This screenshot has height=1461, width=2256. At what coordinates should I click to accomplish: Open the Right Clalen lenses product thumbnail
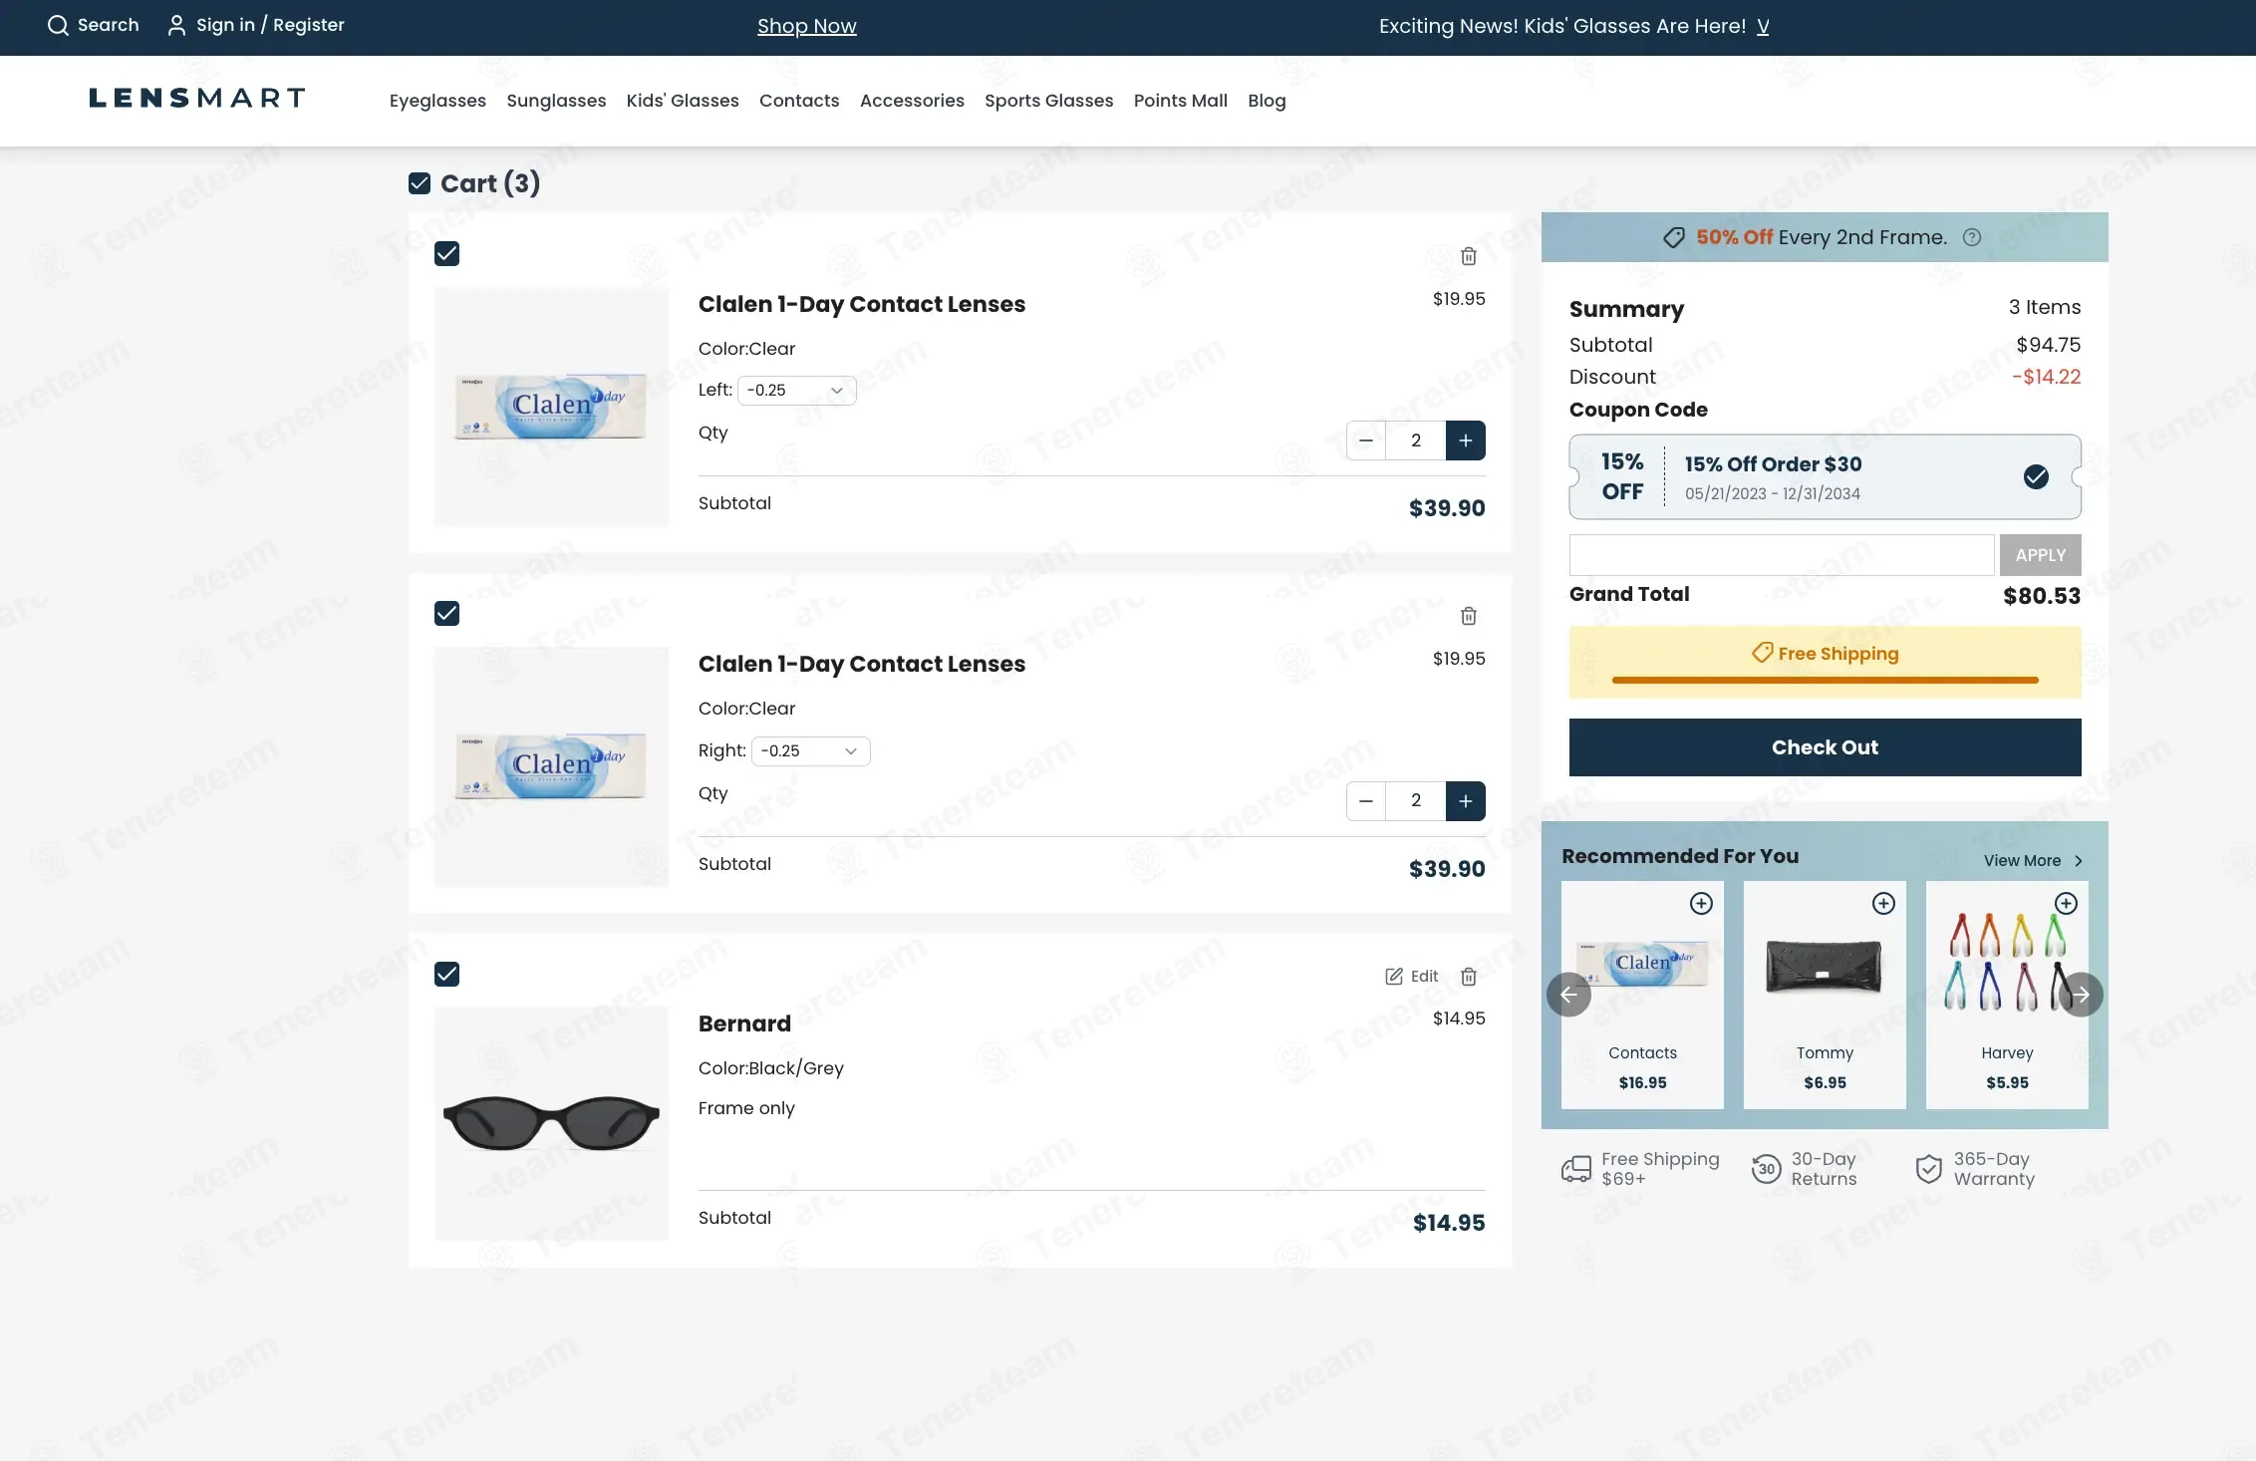(551, 766)
